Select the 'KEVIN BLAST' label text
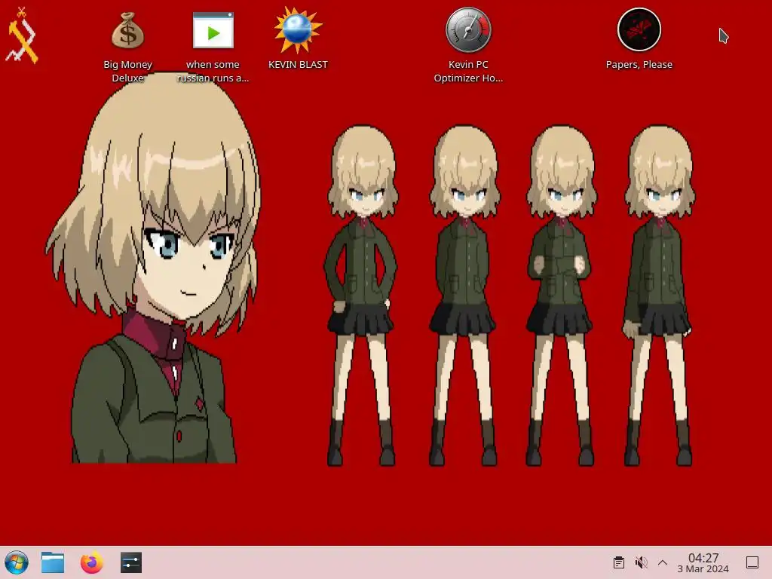 tap(298, 65)
